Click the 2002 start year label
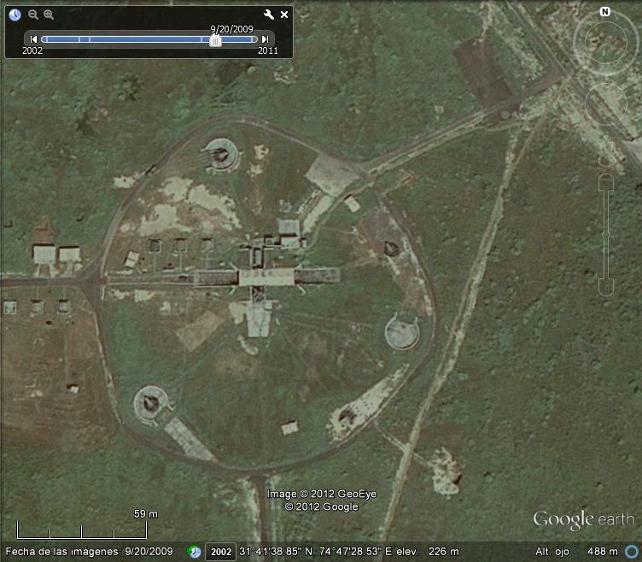Screen dimensions: 642x562 [x=32, y=50]
